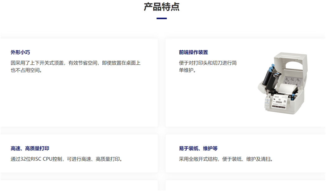Click the blue divider under 产品特点
The image size is (326, 191).
coord(161,18)
